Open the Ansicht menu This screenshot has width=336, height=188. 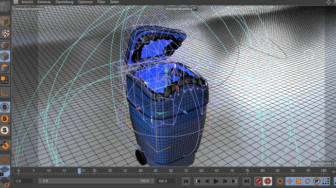(27, 2)
